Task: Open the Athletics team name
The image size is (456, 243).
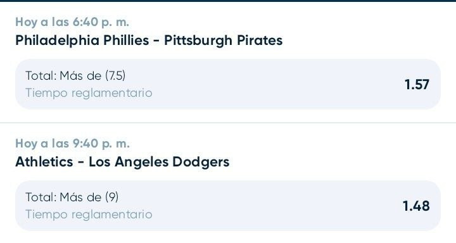Action: [x=44, y=161]
